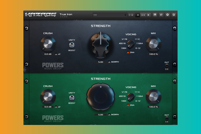Enable the Crush x2 toggle on black panel
This screenshot has width=201, height=134.
(57, 54)
